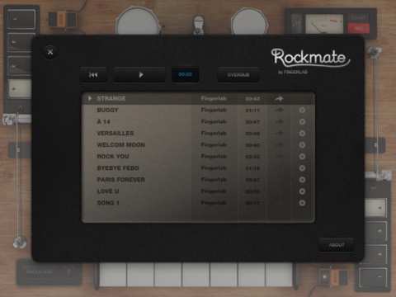Delete ROCK YOU using its circle icon

click(302, 157)
